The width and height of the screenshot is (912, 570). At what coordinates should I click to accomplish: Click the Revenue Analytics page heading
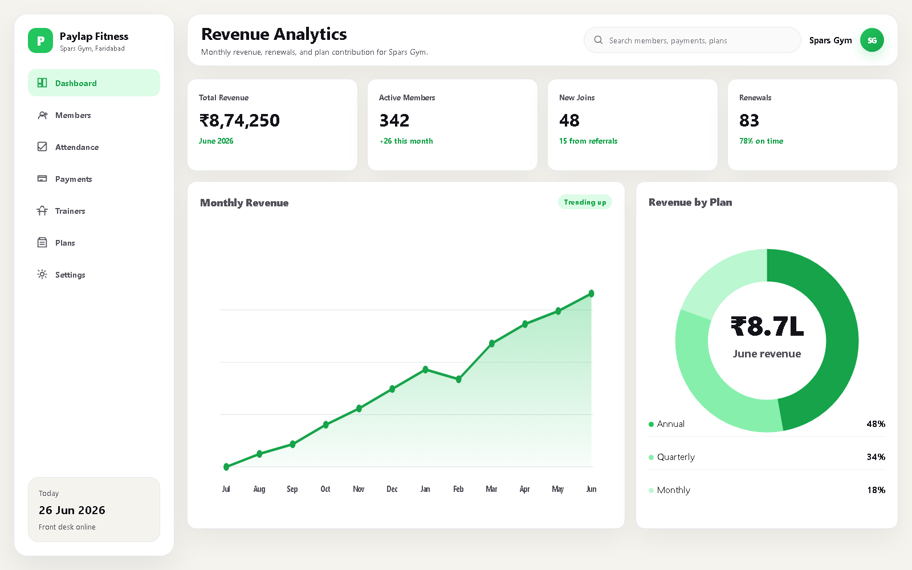274,34
